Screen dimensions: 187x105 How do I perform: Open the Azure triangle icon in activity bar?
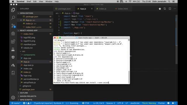pyautogui.click(x=13, y=65)
